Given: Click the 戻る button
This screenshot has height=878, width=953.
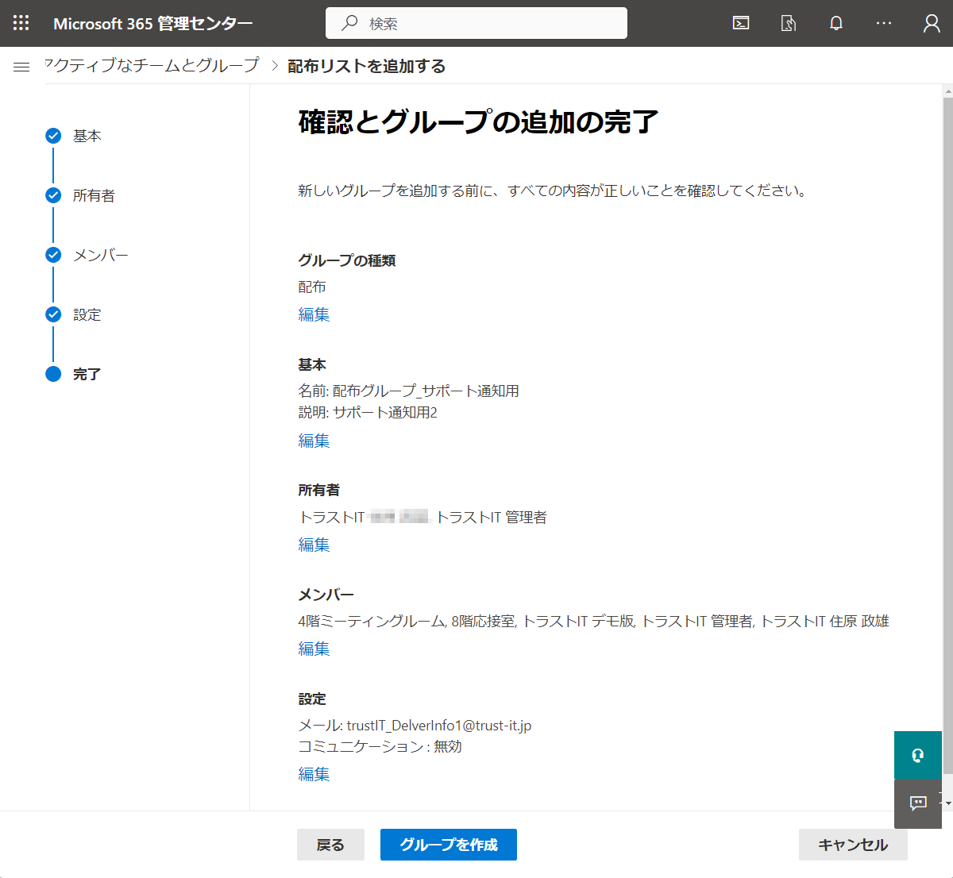Looking at the screenshot, I should 330,845.
